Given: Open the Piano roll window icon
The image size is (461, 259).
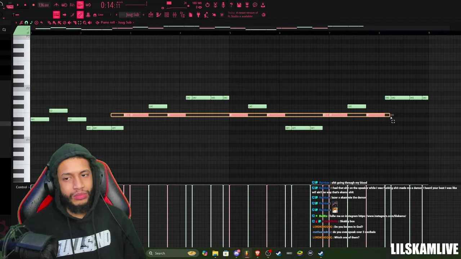Looking at the screenshot, I should pos(158,15).
